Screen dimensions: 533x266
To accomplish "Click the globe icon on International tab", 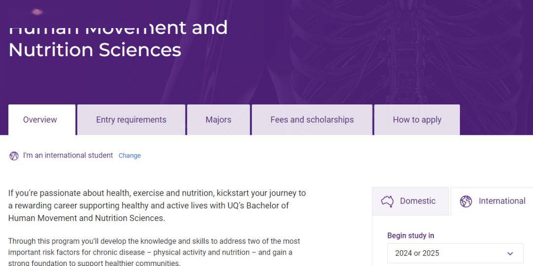I will coord(466,201).
